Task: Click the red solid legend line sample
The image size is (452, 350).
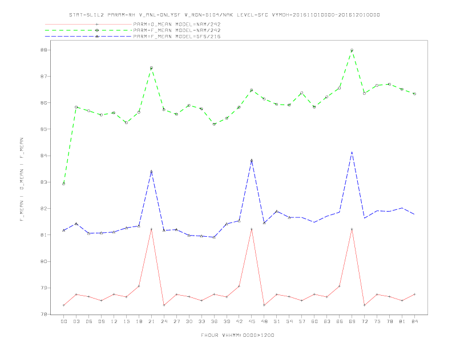Action: (88, 24)
